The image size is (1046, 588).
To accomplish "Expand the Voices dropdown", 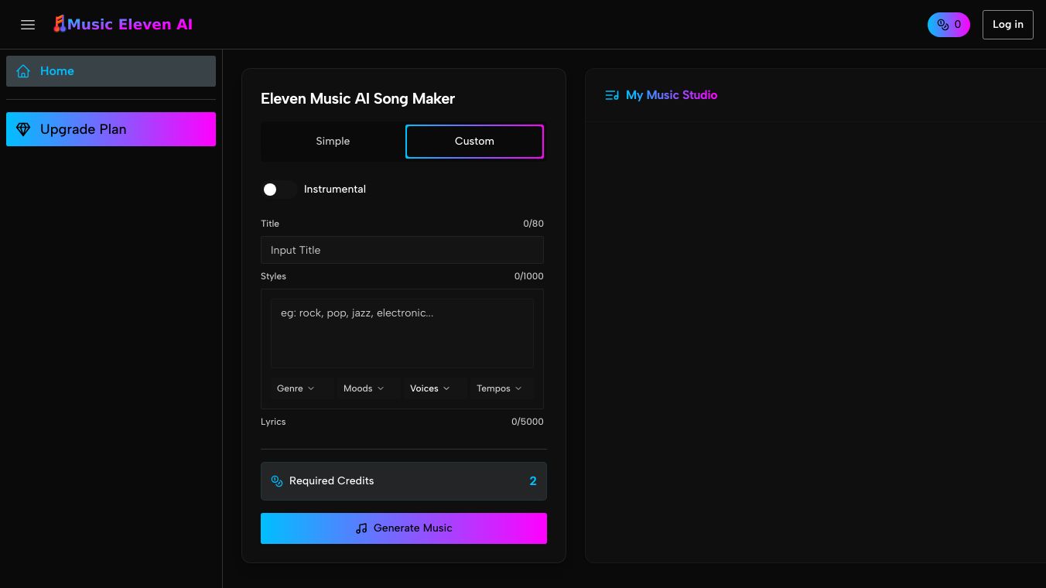I will click(430, 388).
